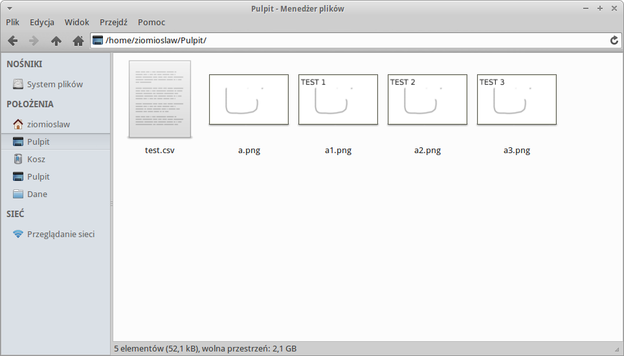Open the Przejdź menu

113,22
